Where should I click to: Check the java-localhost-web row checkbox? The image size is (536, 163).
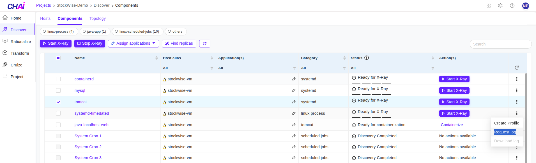click(58, 125)
